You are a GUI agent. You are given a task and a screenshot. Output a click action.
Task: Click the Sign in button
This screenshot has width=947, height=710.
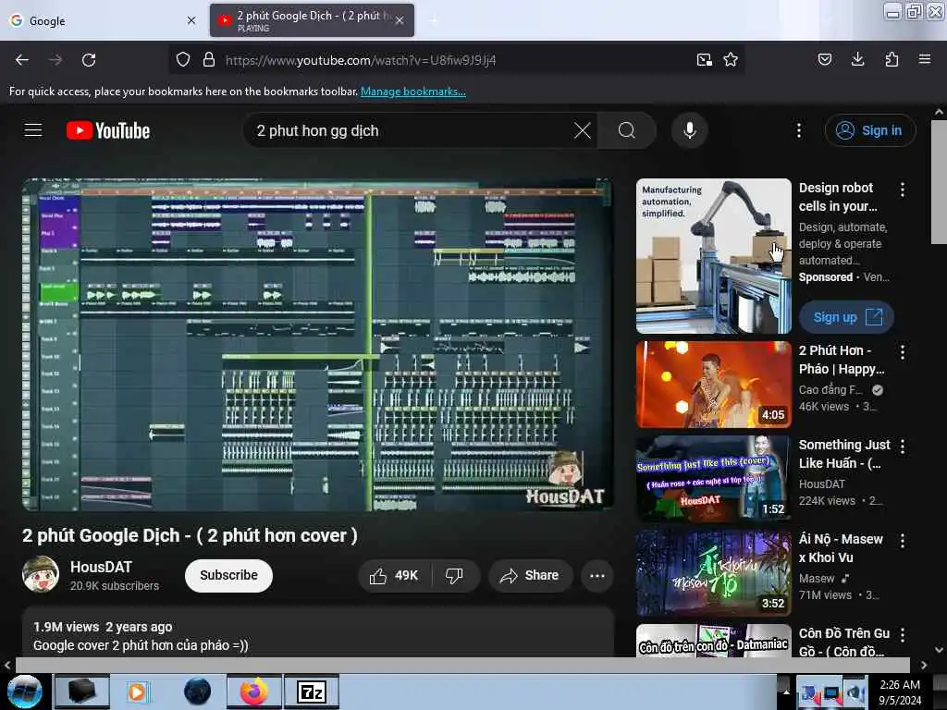pos(870,130)
